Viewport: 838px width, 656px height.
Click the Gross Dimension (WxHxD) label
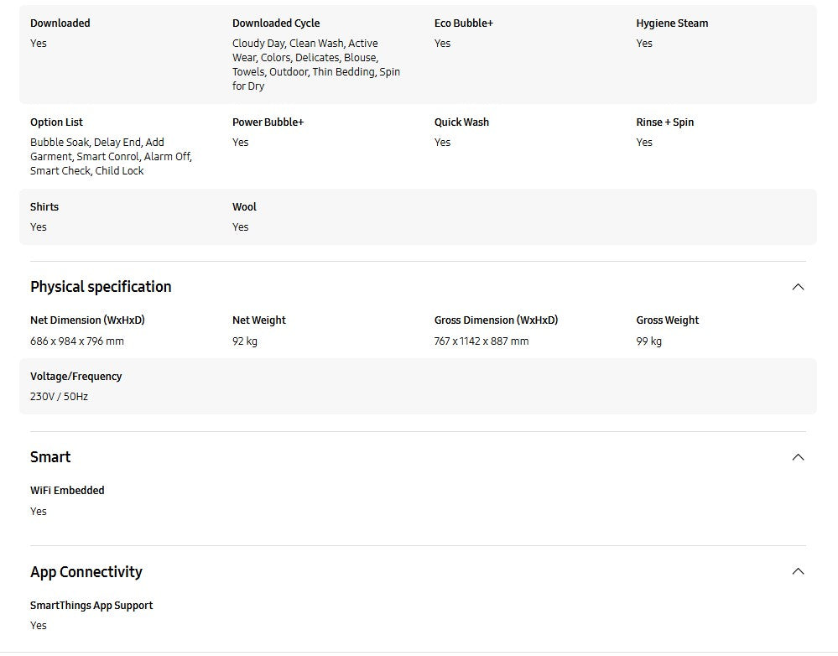pyautogui.click(x=496, y=320)
